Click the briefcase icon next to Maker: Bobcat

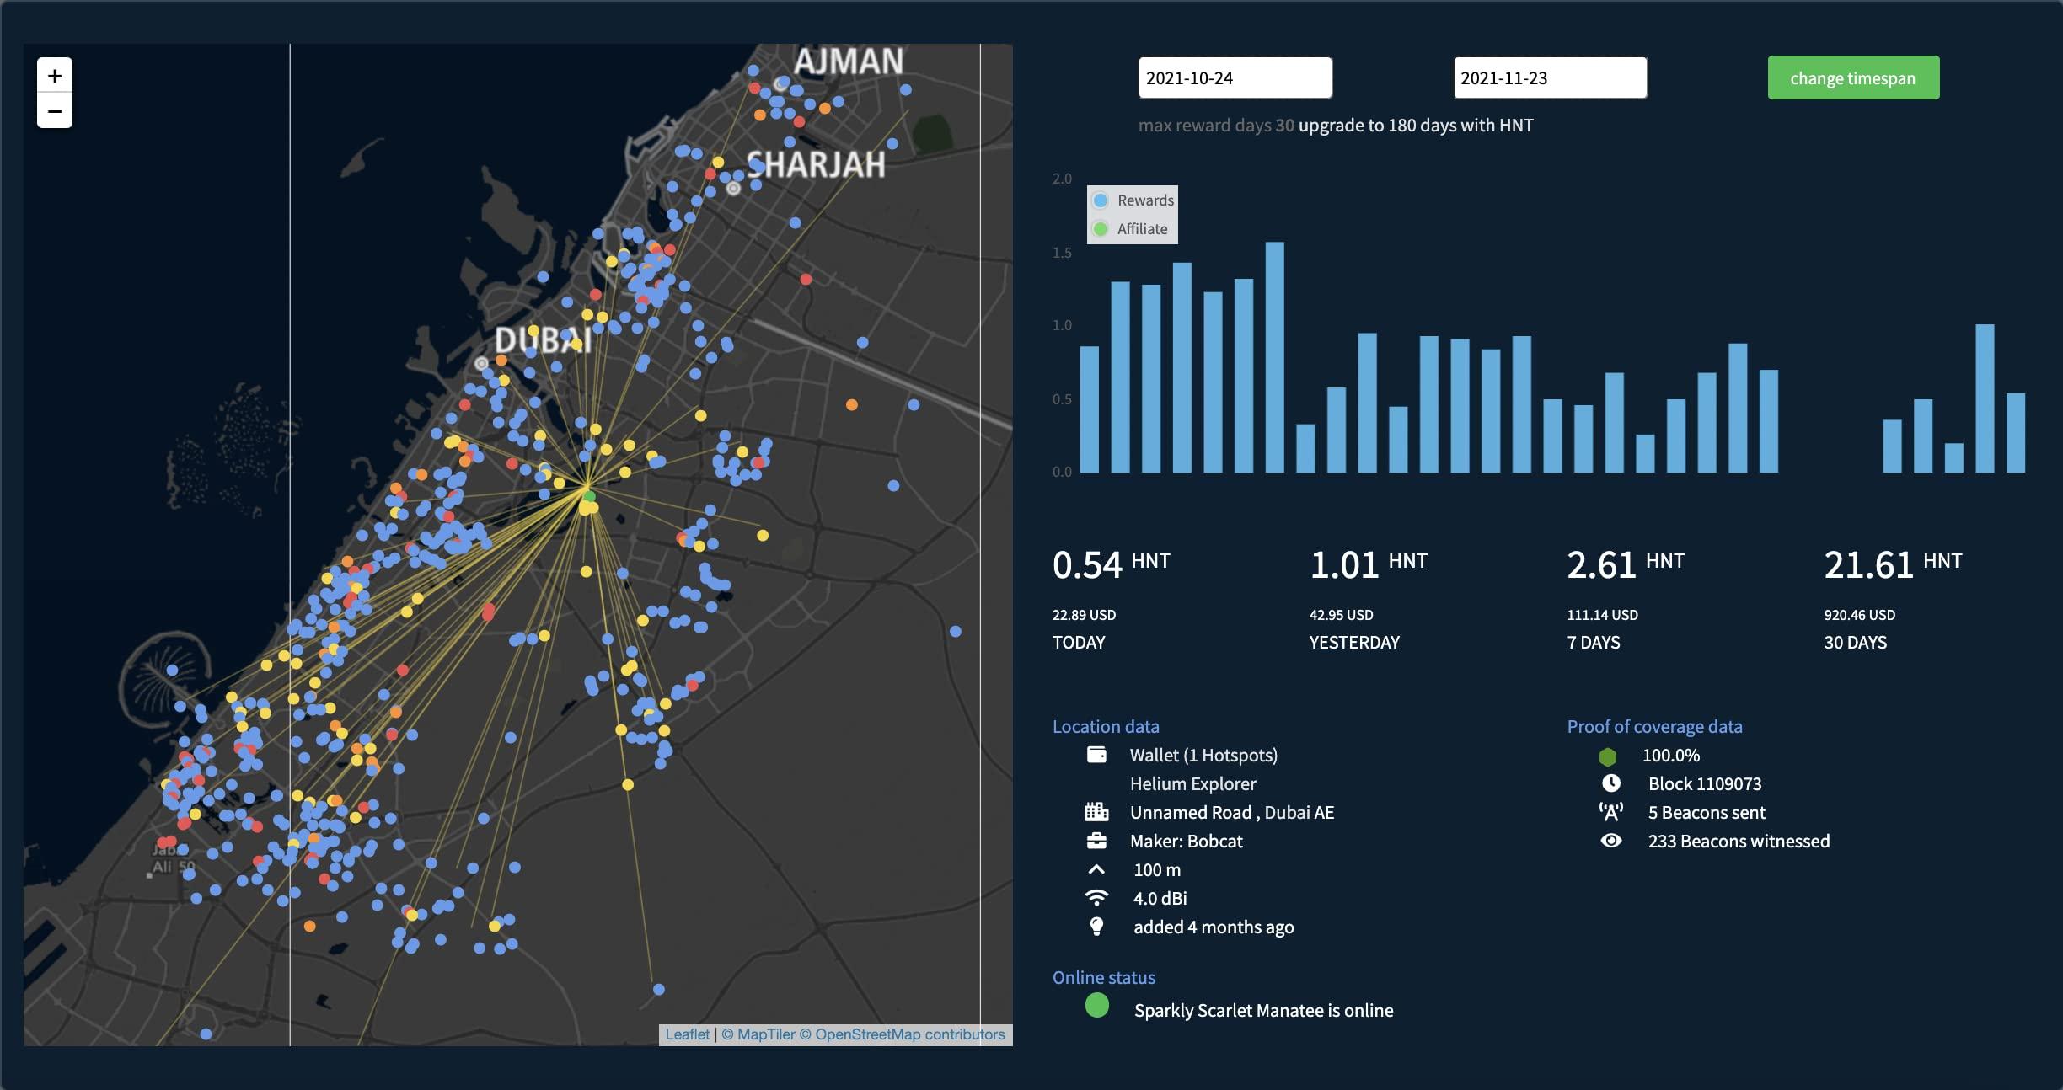(x=1096, y=841)
